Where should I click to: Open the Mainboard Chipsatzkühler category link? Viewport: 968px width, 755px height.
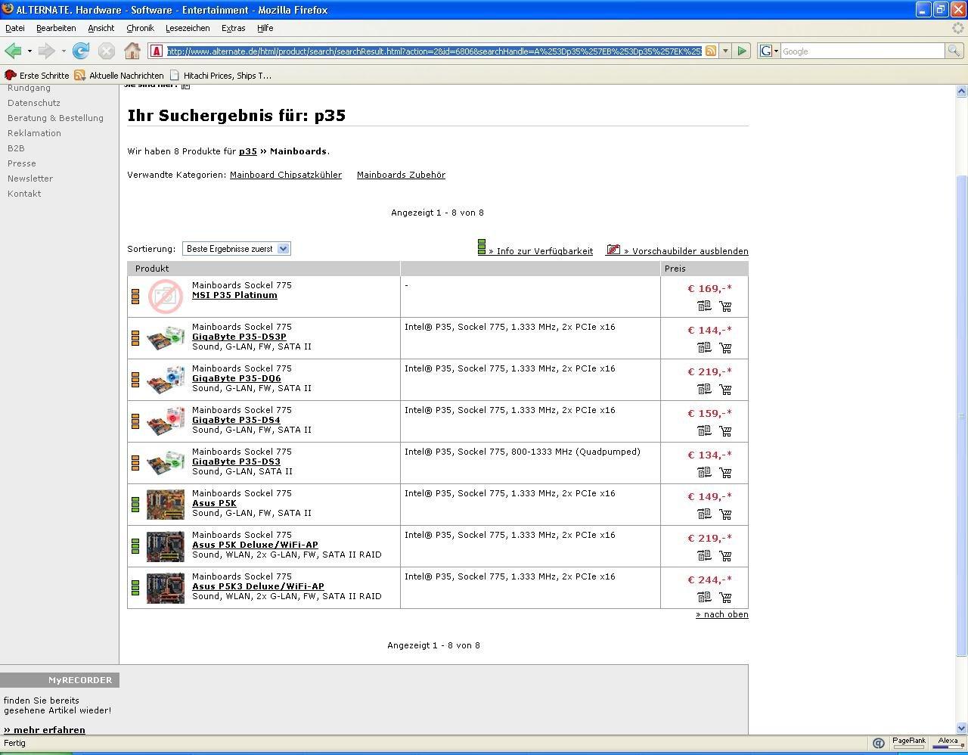tap(286, 175)
